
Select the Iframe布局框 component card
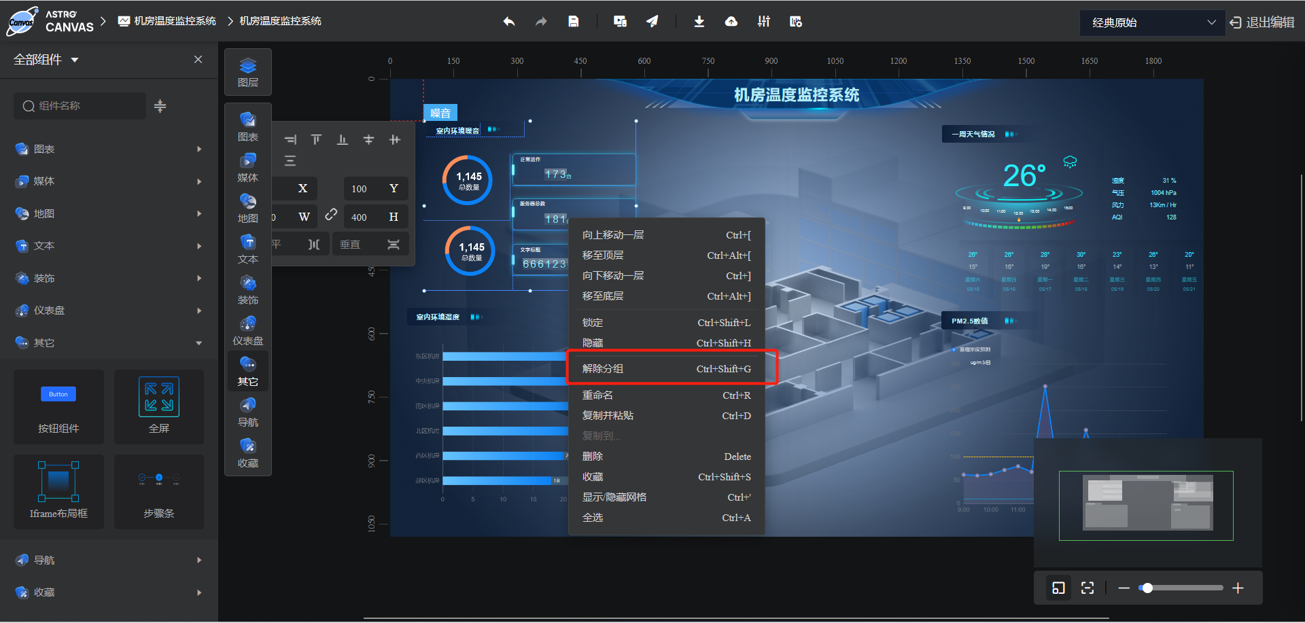(x=58, y=491)
